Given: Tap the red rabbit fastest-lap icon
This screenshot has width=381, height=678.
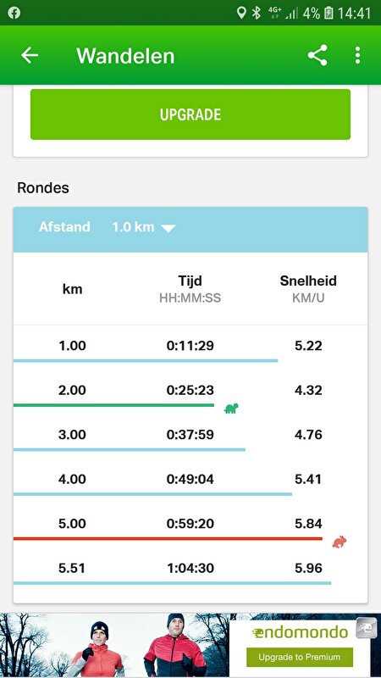Looking at the screenshot, I should click(x=340, y=542).
